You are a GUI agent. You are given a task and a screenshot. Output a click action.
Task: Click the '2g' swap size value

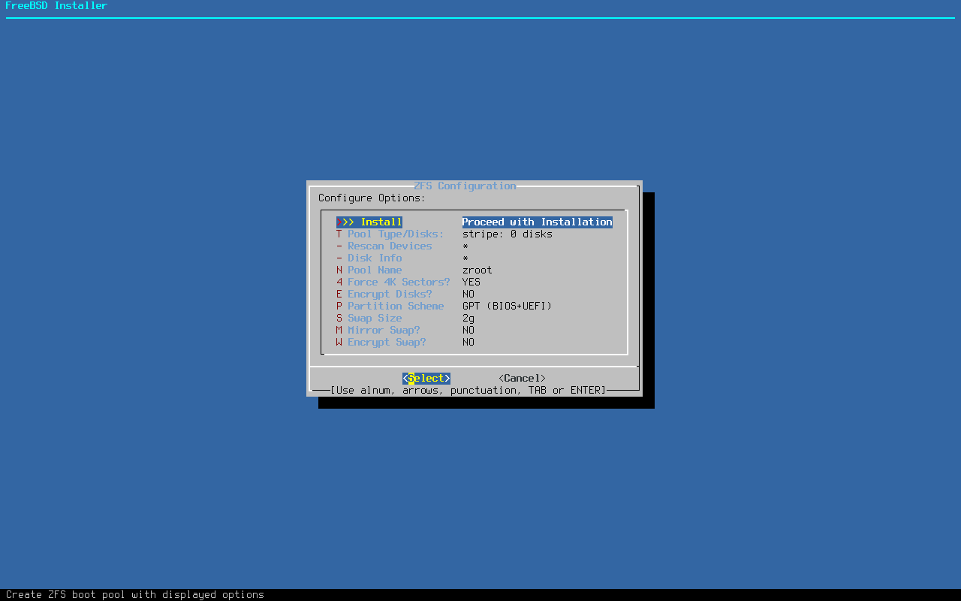point(468,318)
